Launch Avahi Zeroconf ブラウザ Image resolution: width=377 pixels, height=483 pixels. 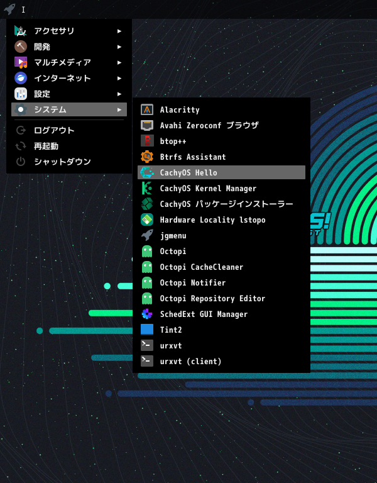pos(209,125)
